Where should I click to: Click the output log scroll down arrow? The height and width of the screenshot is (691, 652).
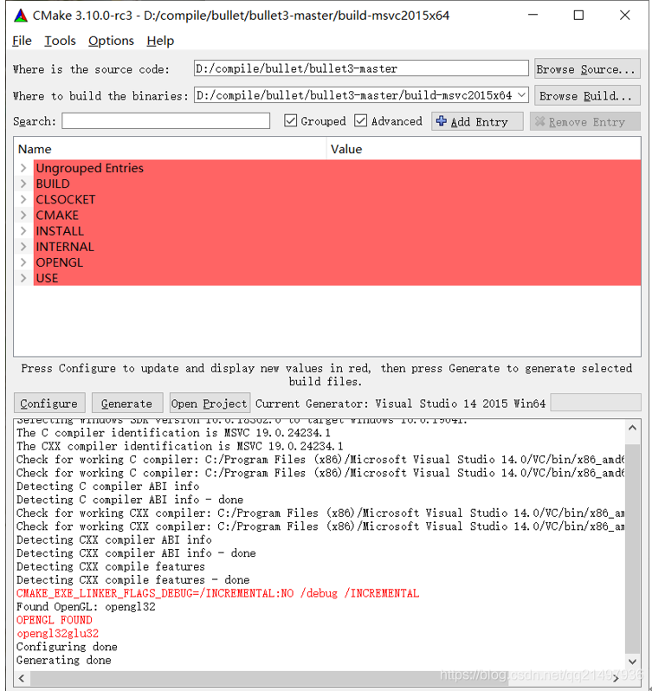[633, 661]
